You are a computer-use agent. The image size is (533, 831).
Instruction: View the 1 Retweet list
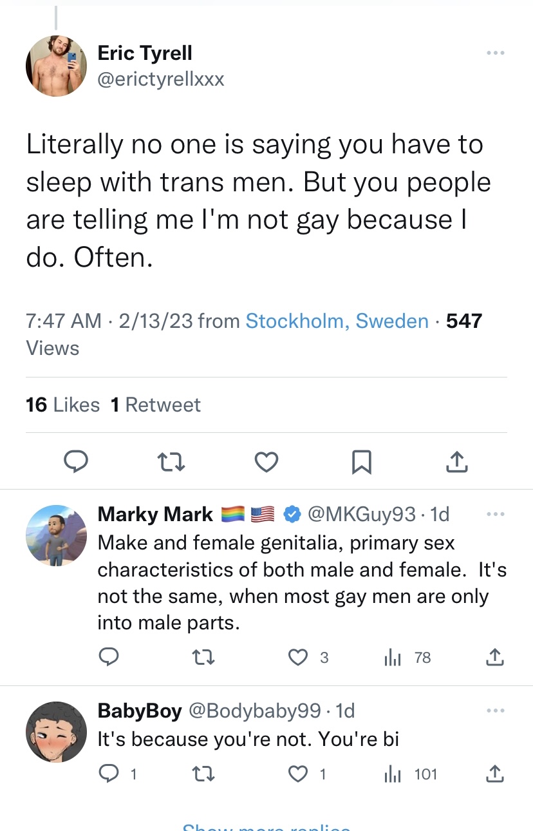coord(155,405)
